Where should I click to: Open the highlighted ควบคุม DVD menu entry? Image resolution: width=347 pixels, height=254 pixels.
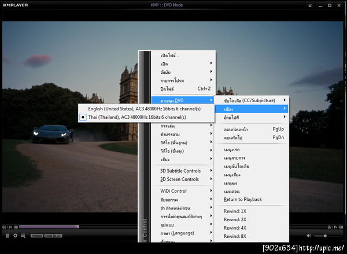182,100
